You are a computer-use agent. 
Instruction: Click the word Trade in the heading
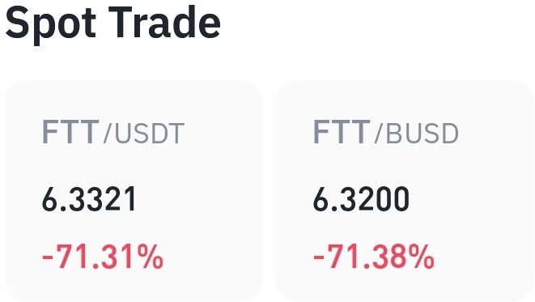click(164, 22)
